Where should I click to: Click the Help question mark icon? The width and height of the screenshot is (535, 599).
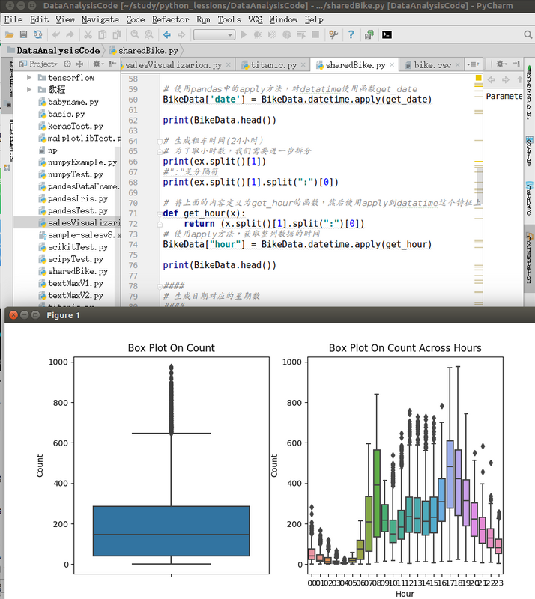pos(351,34)
